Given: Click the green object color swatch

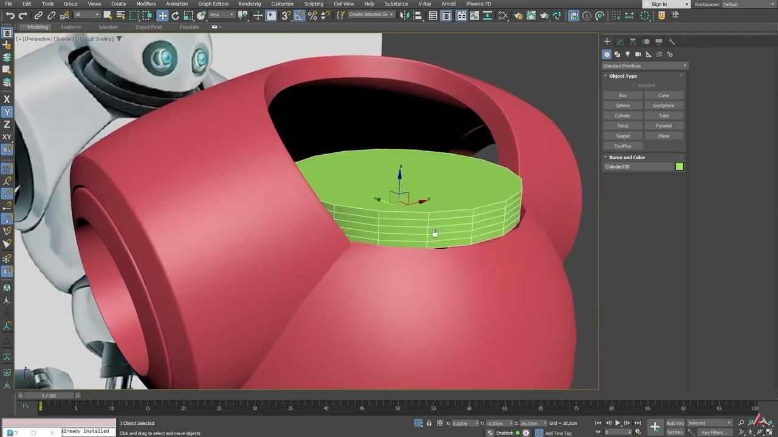Looking at the screenshot, I should [680, 166].
